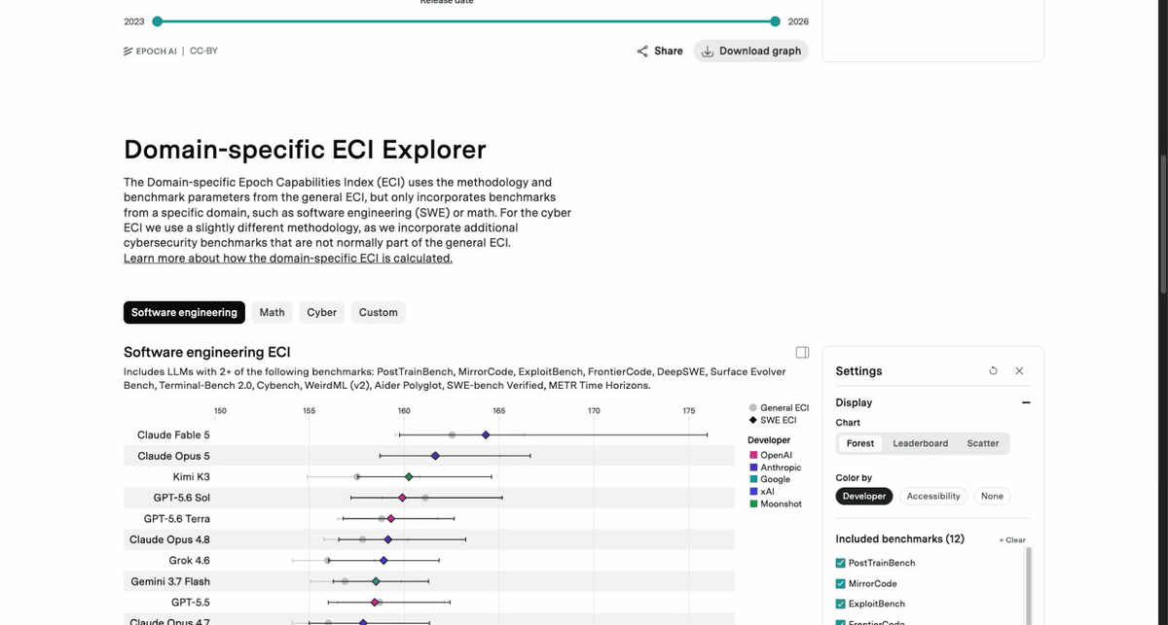
Task: Open the CC-BY license link
Action: [203, 51]
